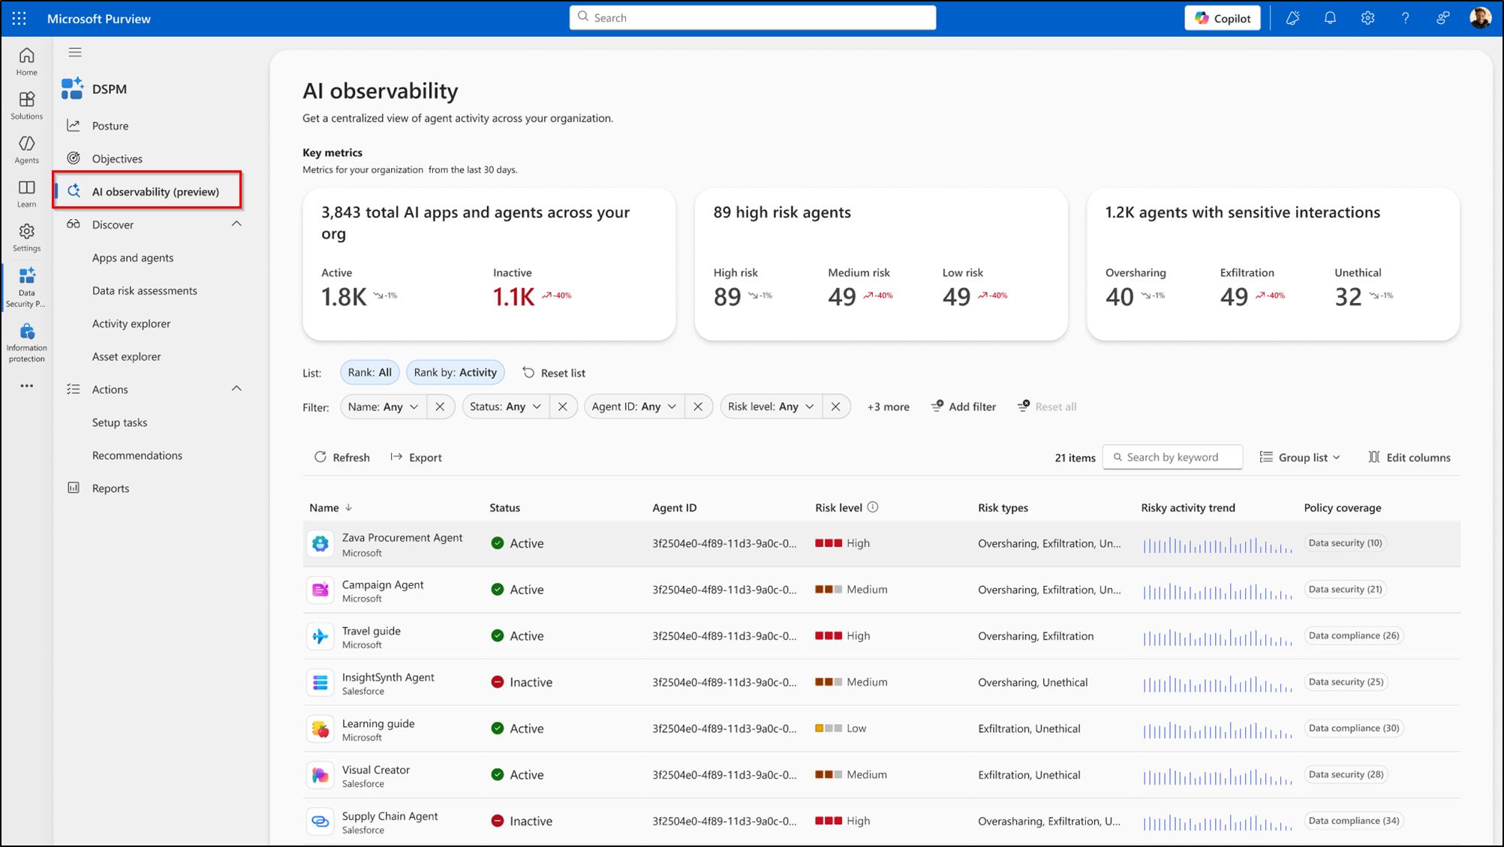The width and height of the screenshot is (1504, 847).
Task: Open the Reports page
Action: point(110,488)
